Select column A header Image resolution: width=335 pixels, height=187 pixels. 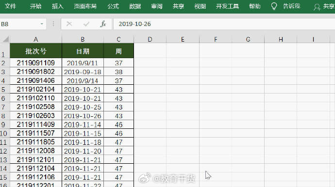(36, 39)
